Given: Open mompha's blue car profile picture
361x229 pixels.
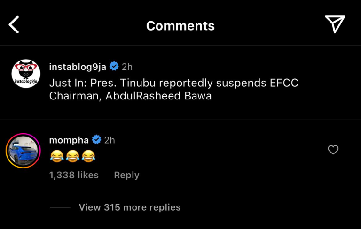Looking at the screenshot, I should click(23, 151).
